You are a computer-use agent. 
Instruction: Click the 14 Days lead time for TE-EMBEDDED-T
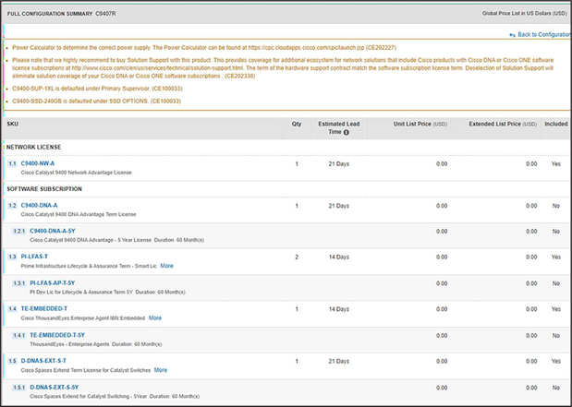coord(338,309)
